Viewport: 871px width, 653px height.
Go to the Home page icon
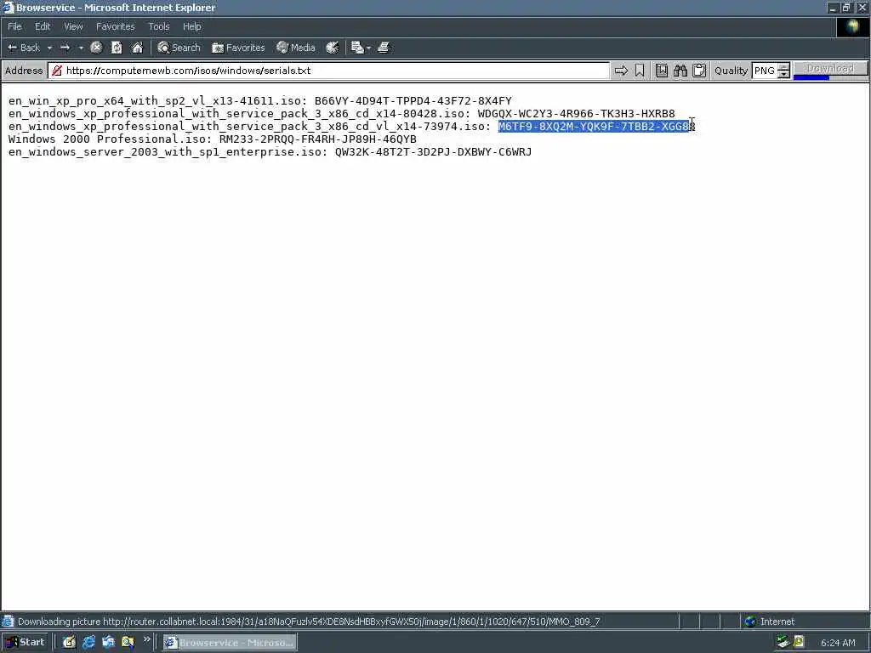click(137, 48)
